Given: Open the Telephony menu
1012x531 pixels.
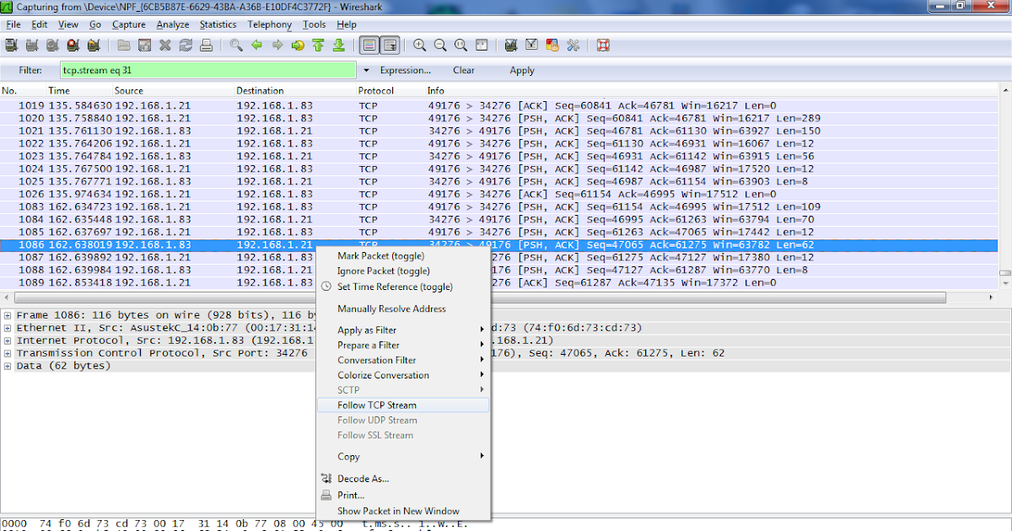Looking at the screenshot, I should click(x=268, y=24).
